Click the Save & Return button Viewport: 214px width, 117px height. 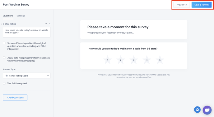[x=202, y=5]
